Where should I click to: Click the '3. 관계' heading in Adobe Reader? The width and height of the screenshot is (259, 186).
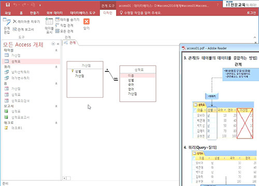click(221, 58)
